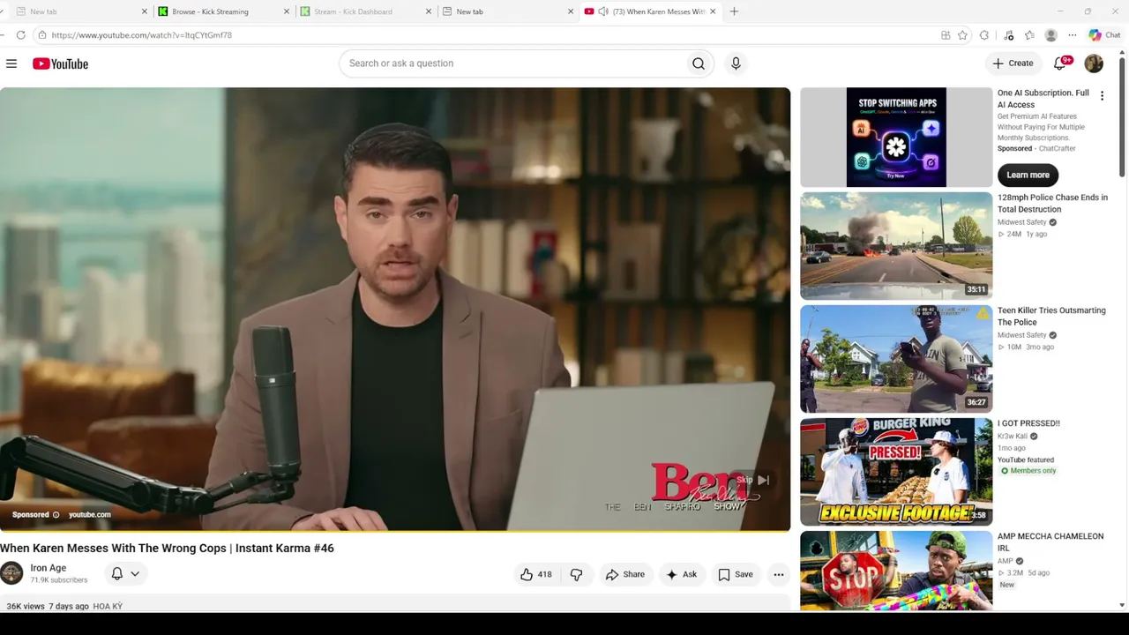
Task: Share the video
Action: point(624,574)
